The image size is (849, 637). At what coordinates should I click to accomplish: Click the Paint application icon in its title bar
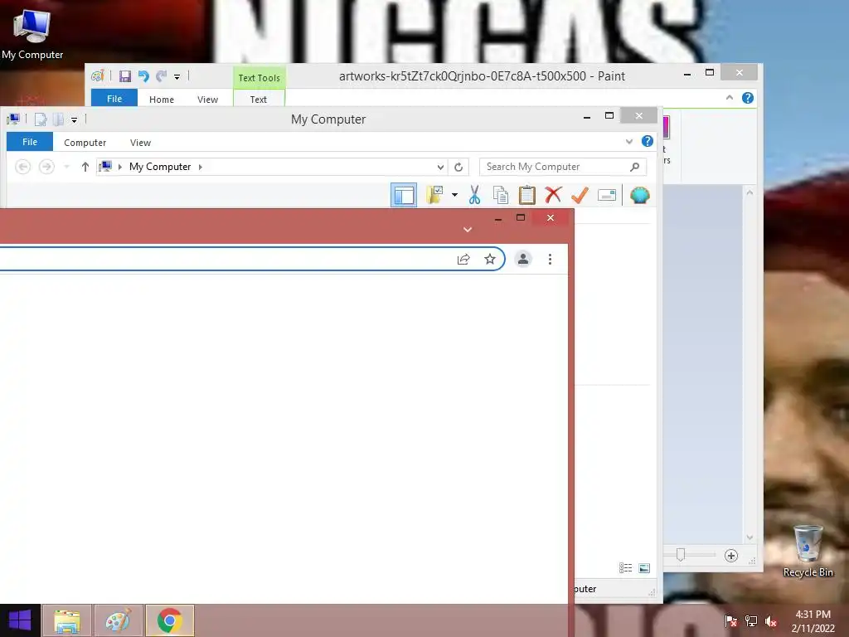click(x=98, y=76)
